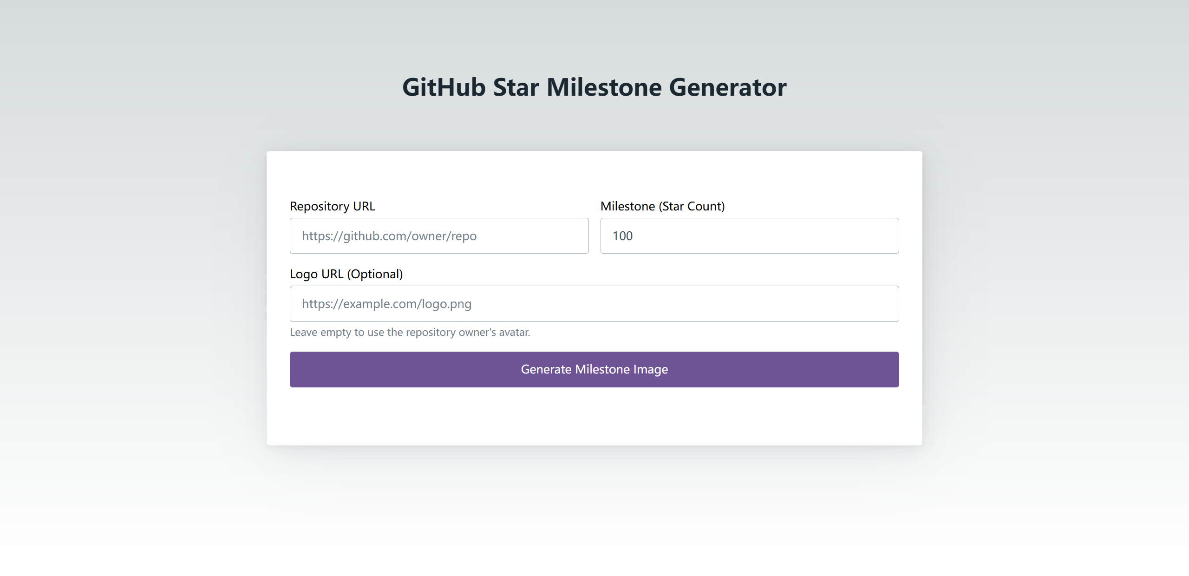Screen dimensions: 1189x576
Task: Click the purple Generate button text
Action: point(594,369)
